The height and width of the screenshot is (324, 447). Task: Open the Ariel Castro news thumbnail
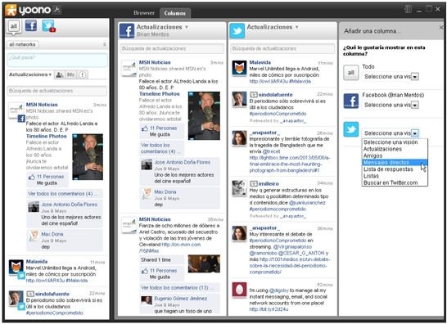point(204,264)
